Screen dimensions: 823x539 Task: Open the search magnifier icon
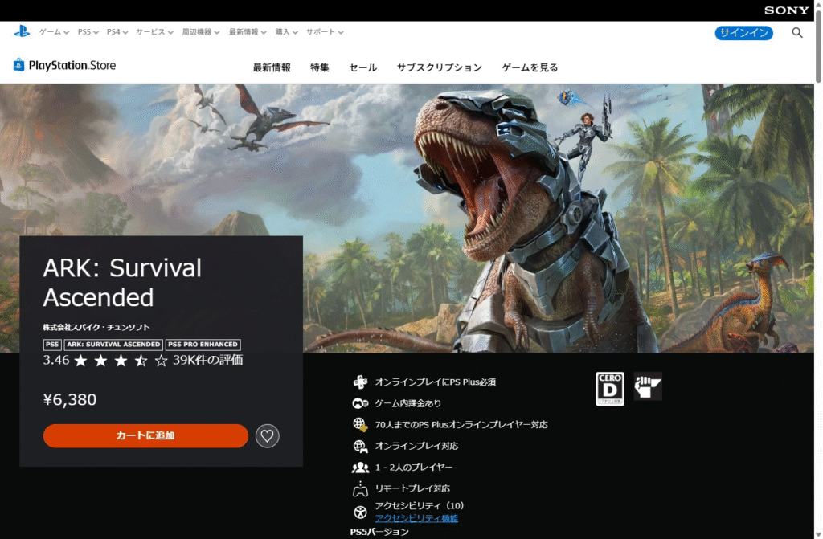(x=797, y=33)
